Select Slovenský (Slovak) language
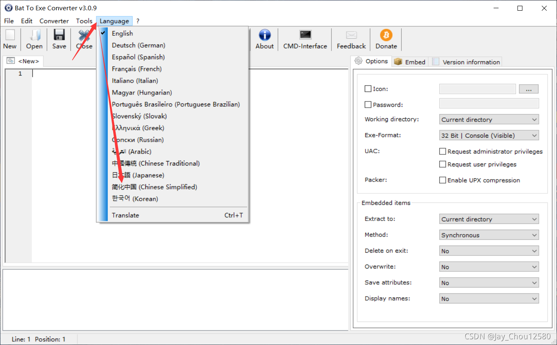Image resolution: width=557 pixels, height=345 pixels. pos(172,116)
